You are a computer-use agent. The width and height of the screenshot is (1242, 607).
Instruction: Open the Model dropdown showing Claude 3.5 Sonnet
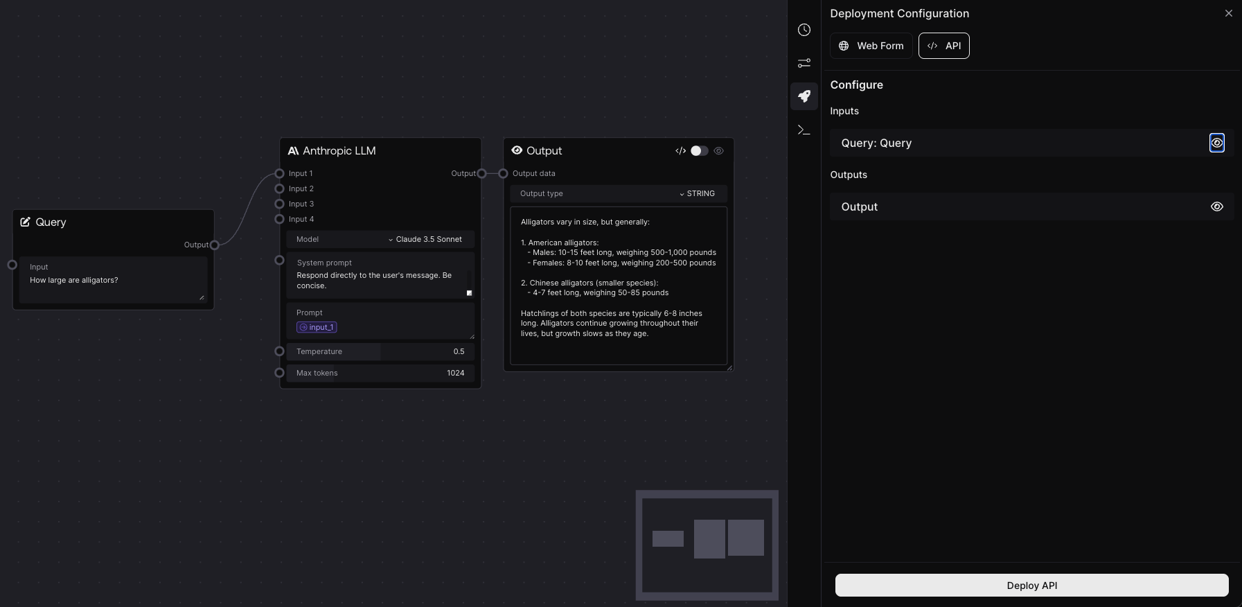(380, 239)
